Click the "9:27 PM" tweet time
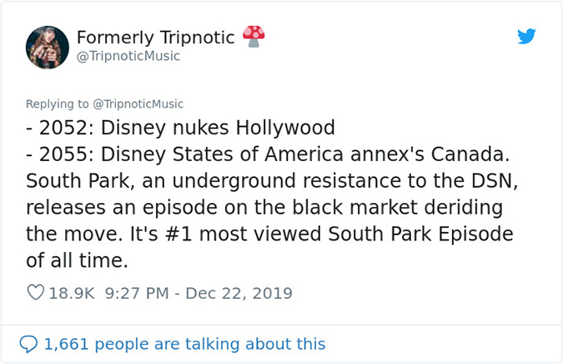Image resolution: width=563 pixels, height=364 pixels. click(136, 293)
